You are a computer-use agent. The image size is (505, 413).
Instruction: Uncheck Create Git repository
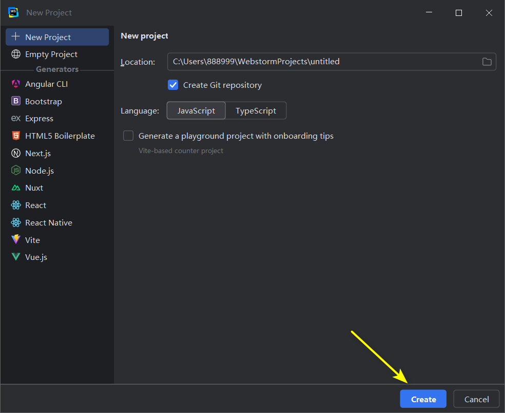[173, 85]
